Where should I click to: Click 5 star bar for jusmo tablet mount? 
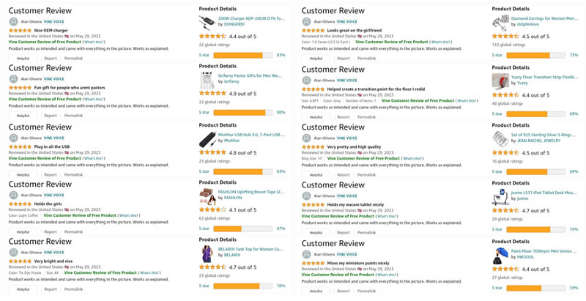click(x=535, y=229)
